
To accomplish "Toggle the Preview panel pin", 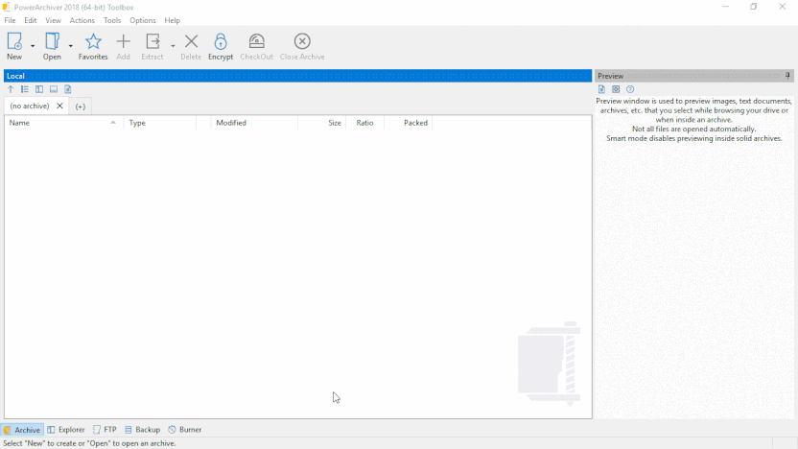I will coord(787,76).
